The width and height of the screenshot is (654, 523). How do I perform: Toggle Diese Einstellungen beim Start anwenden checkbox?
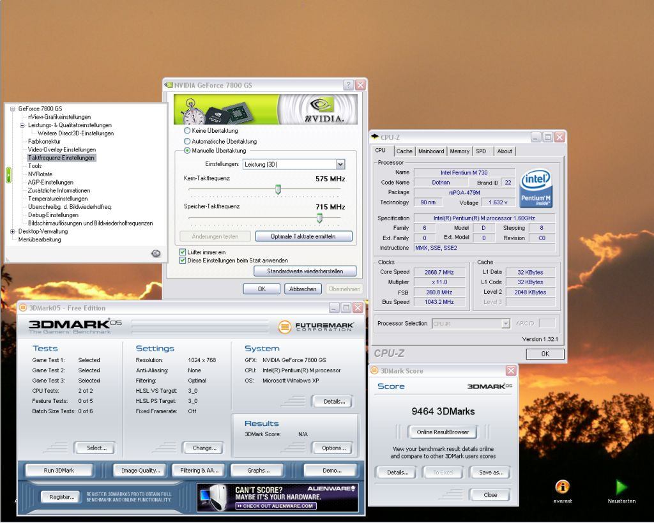click(182, 261)
